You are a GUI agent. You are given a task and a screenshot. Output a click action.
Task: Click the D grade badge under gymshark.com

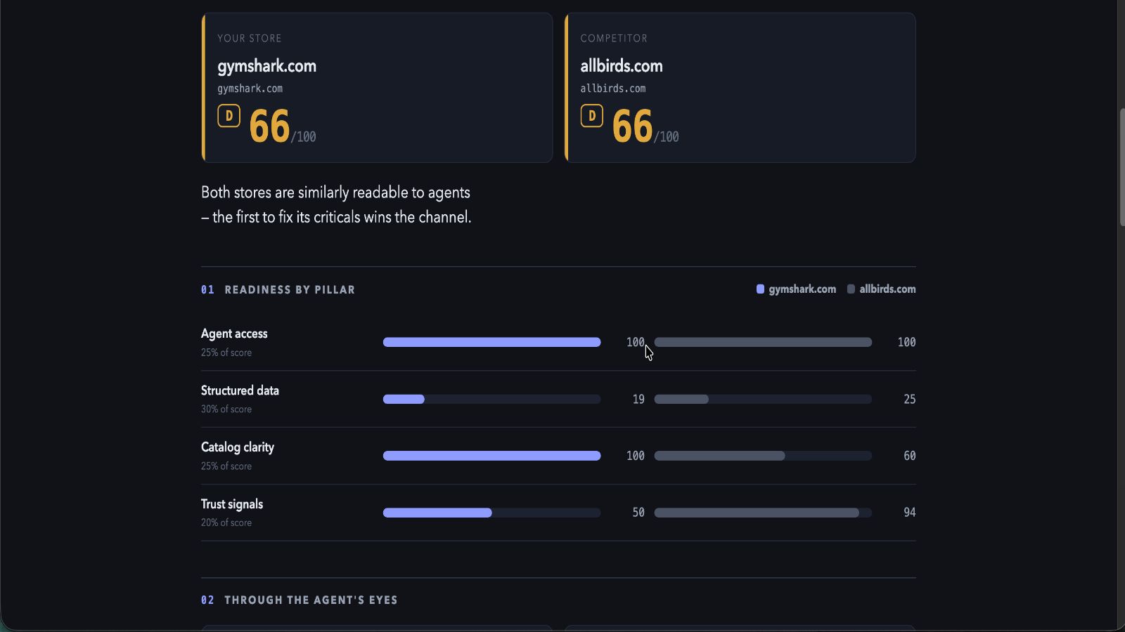(x=229, y=116)
